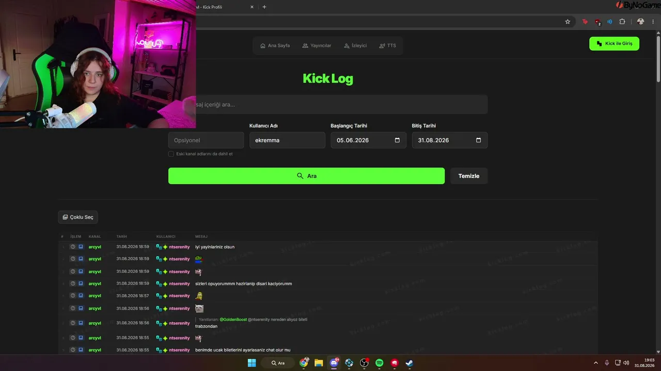Screen dimensions: 661x371
Task: Click the question-mark icon in the 'benimde ucak biletlerini' row
Action: (x=73, y=350)
